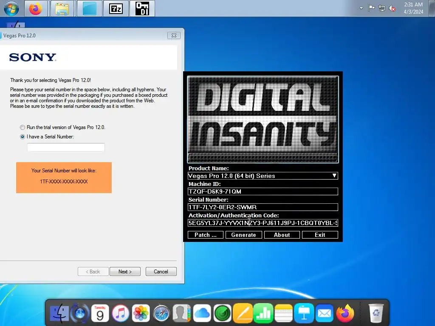Launch Firefox from the dock
Image resolution: width=435 pixels, height=326 pixels.
point(345,313)
